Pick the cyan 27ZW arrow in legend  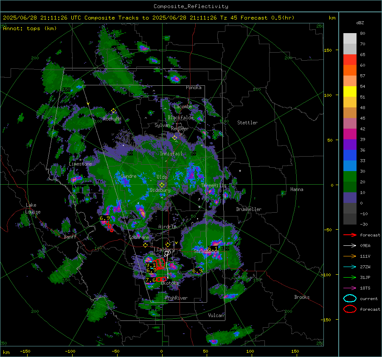(350, 267)
